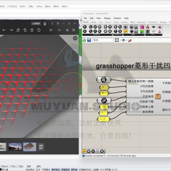This screenshot has width=171, height=171.
Task: Switch to the Surface component tab
Action: coord(124,22)
